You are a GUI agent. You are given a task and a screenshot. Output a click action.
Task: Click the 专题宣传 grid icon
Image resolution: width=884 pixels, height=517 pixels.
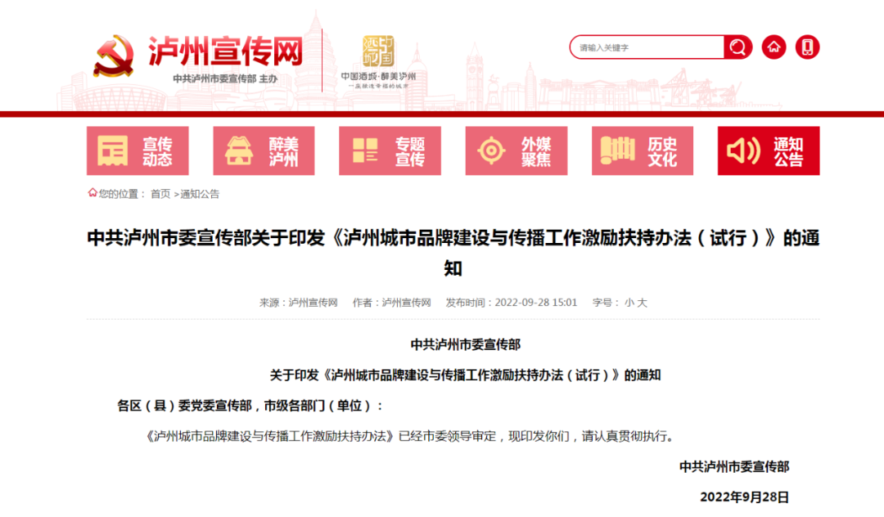point(365,151)
